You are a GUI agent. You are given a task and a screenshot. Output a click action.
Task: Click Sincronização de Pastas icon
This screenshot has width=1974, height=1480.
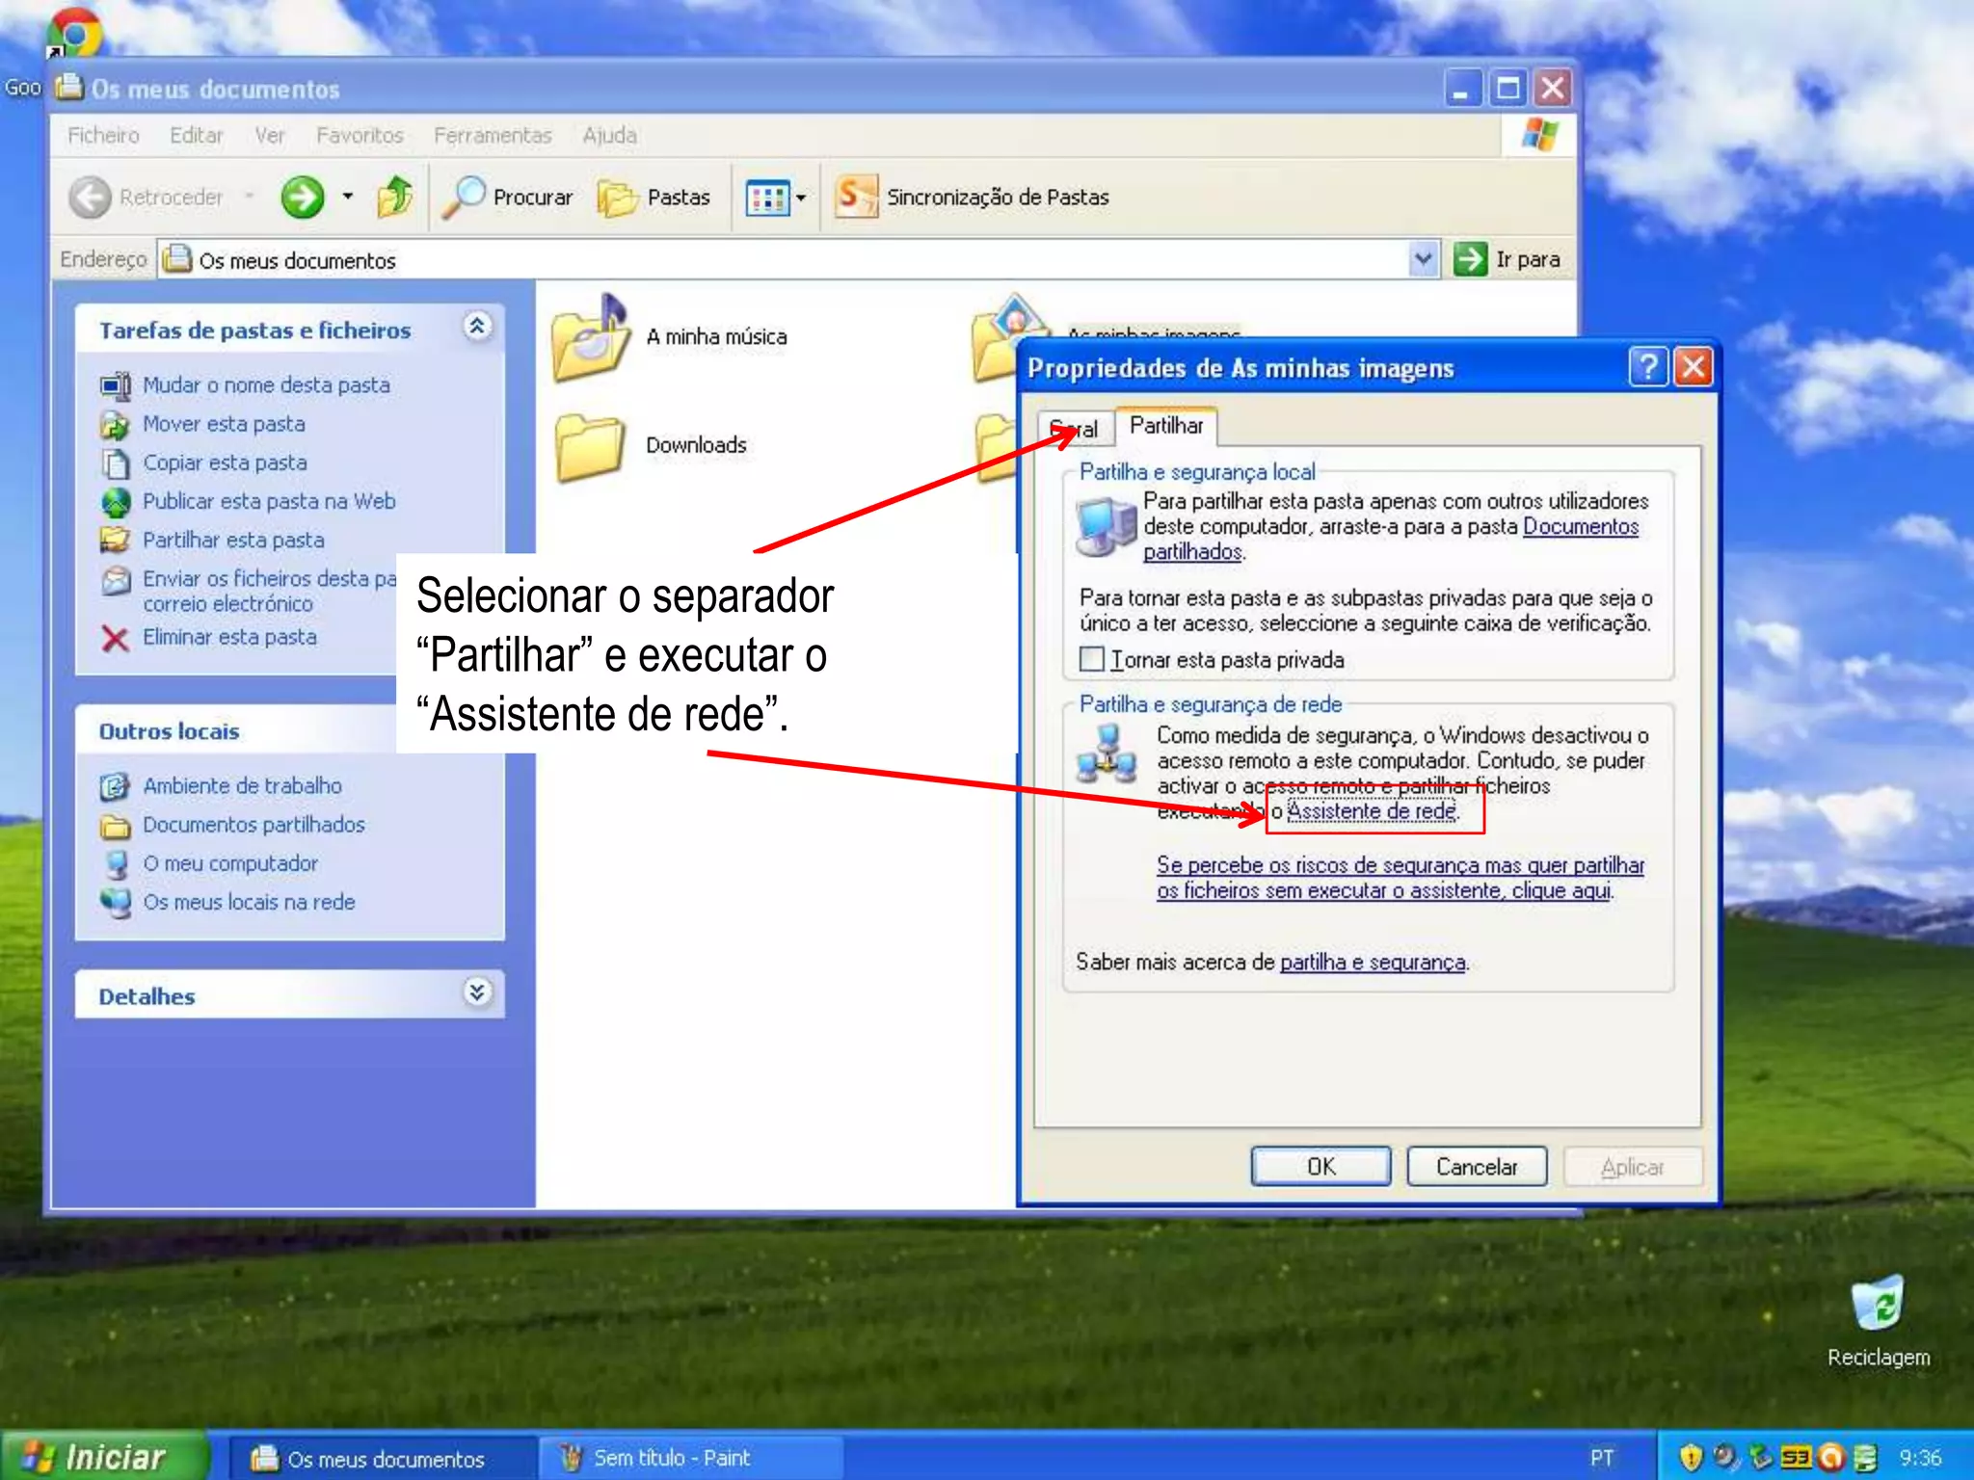[856, 197]
